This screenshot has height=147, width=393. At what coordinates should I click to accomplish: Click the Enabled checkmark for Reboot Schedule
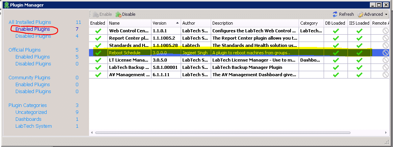[x=98, y=53]
